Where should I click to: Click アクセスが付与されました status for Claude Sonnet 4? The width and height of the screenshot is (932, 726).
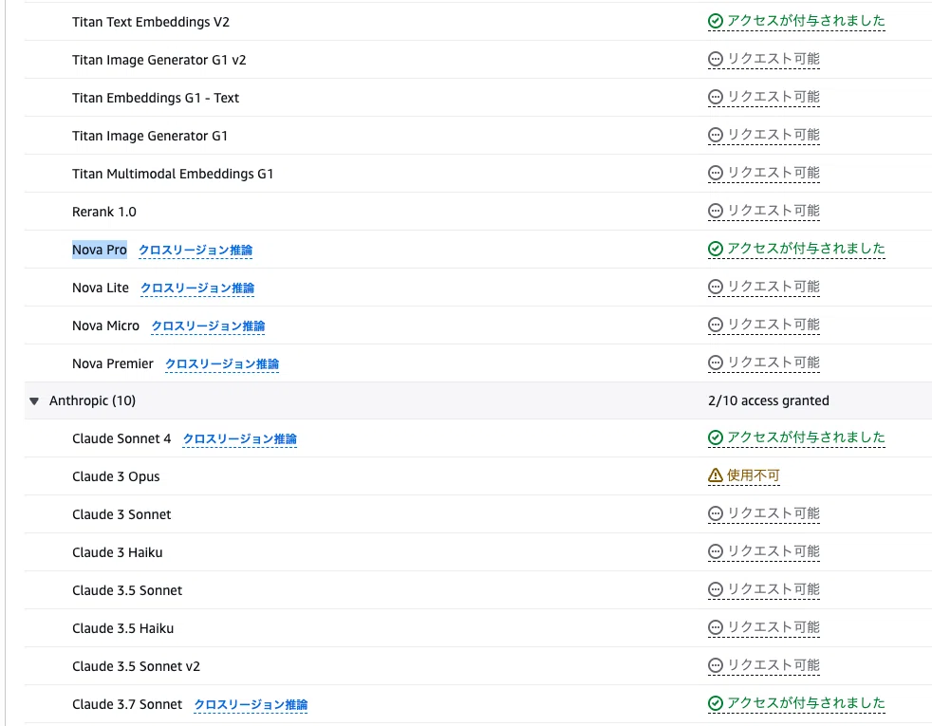[806, 437]
